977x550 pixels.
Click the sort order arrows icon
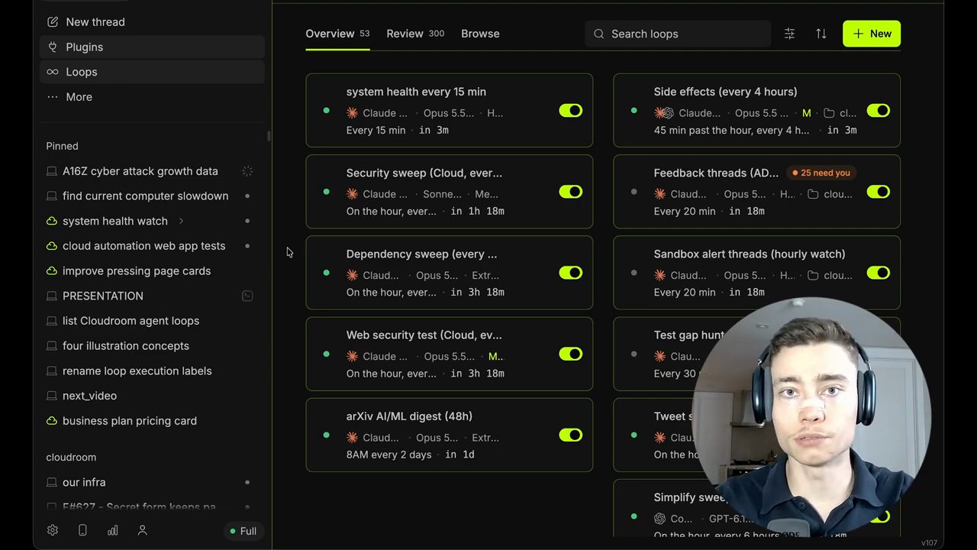coord(821,34)
